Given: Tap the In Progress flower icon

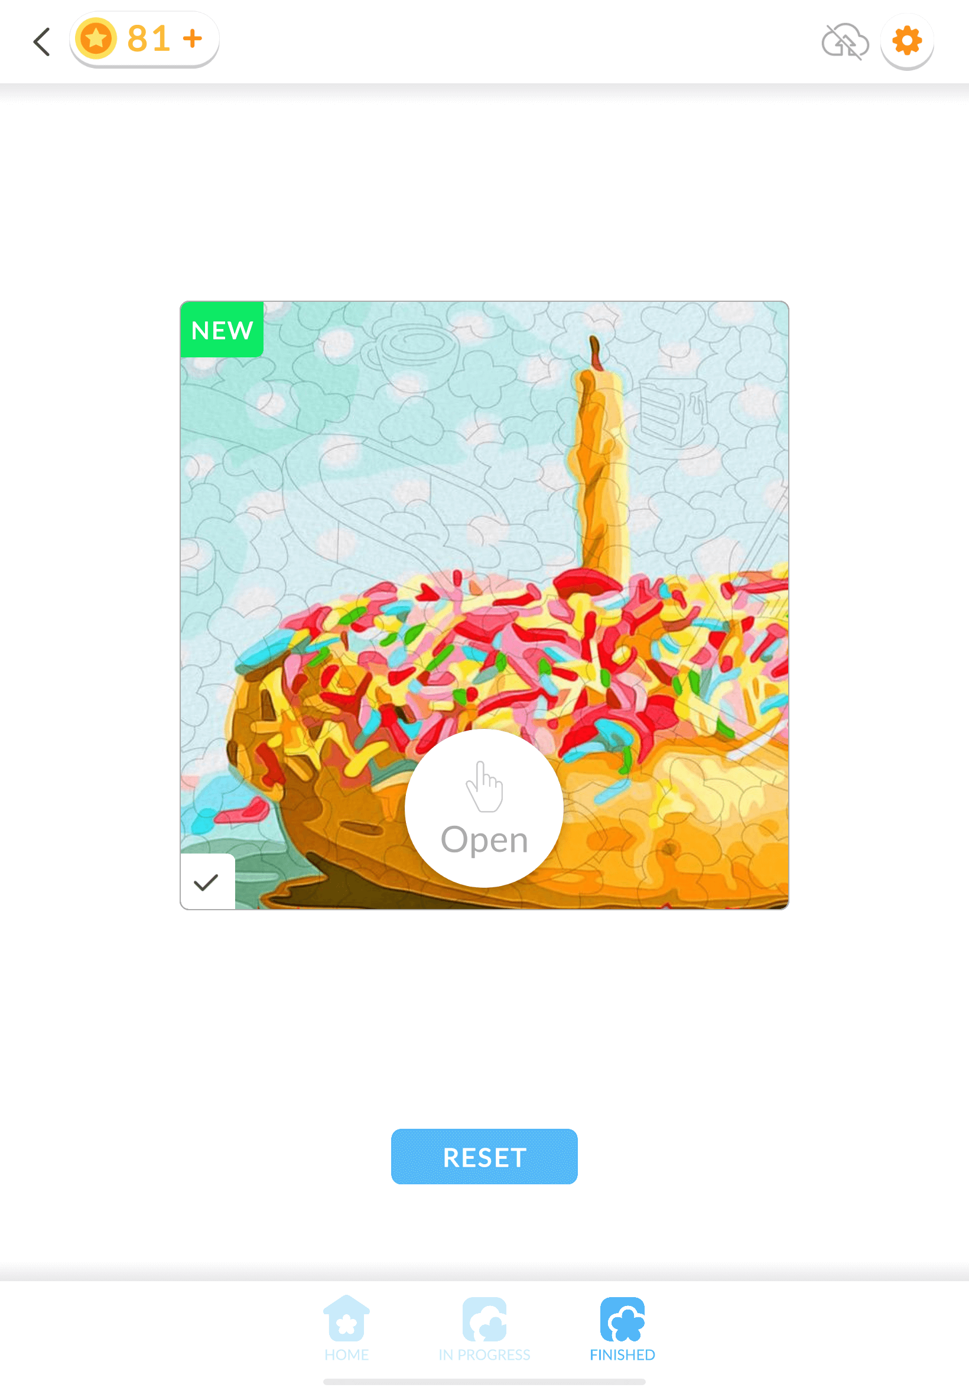Looking at the screenshot, I should pos(484,1319).
